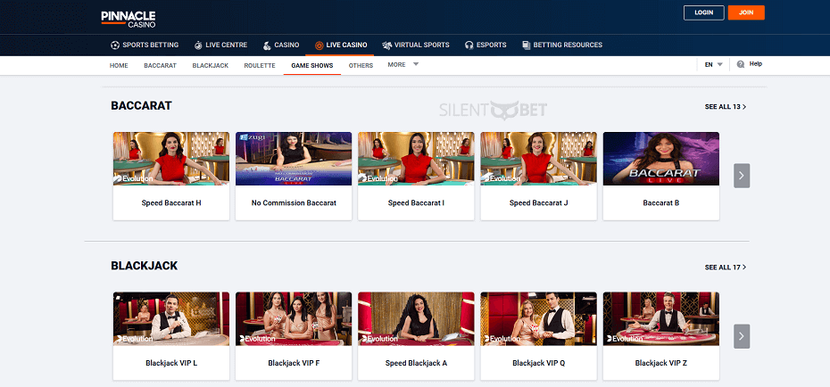Click the Esports headset icon
The image size is (830, 387).
point(469,45)
